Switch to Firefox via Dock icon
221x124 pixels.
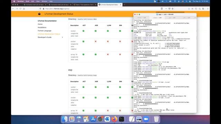pos(114,119)
